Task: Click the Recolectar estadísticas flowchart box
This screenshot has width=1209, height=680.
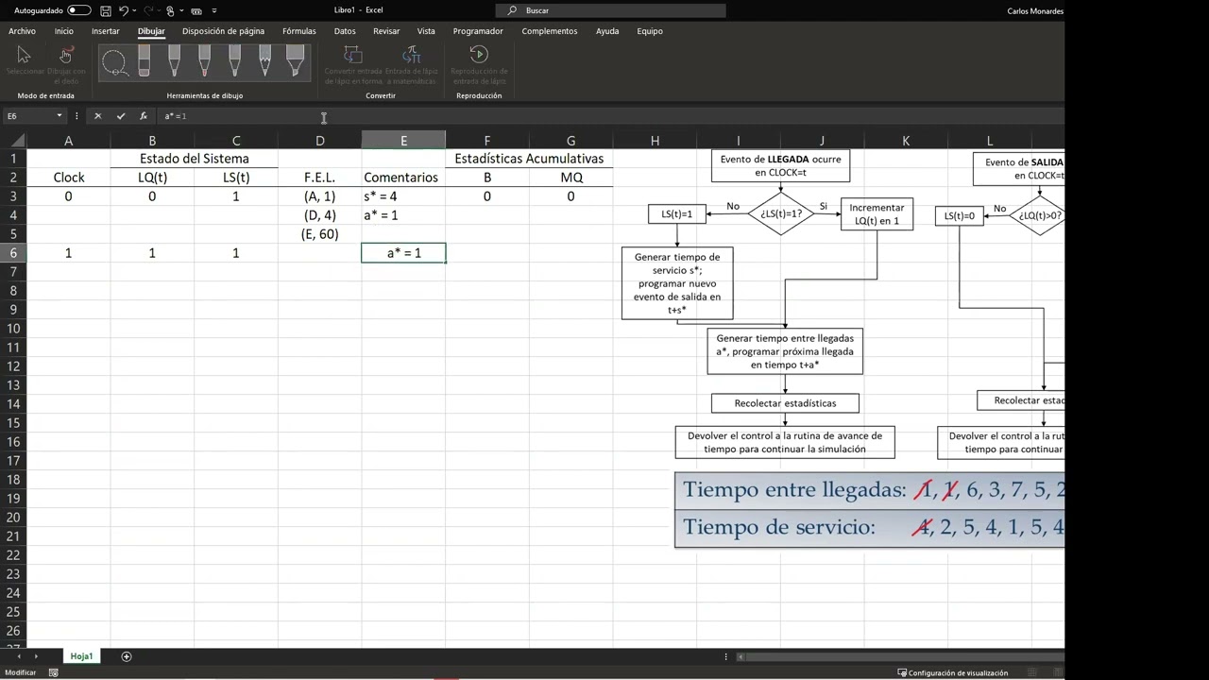Action: tap(785, 403)
